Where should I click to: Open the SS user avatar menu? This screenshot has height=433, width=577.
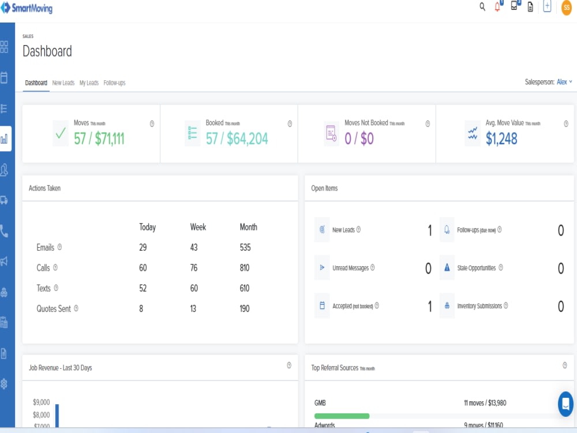pyautogui.click(x=567, y=8)
